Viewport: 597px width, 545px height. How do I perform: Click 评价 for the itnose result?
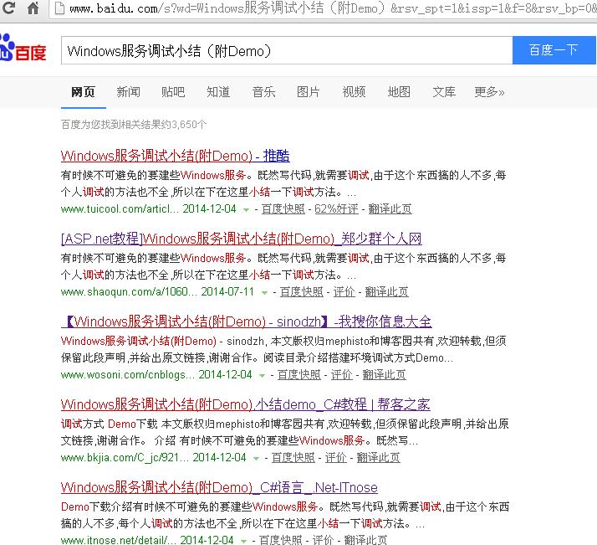point(324,540)
